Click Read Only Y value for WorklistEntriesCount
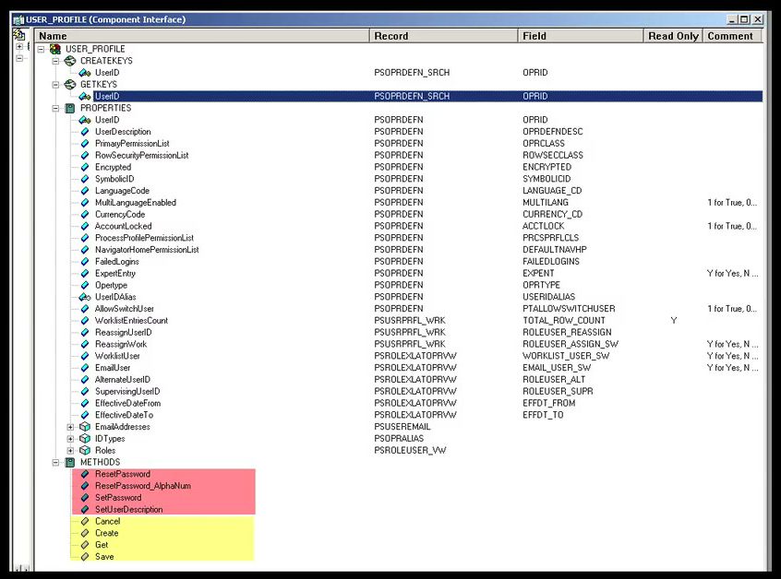Image resolution: width=781 pixels, height=579 pixels. click(x=673, y=321)
